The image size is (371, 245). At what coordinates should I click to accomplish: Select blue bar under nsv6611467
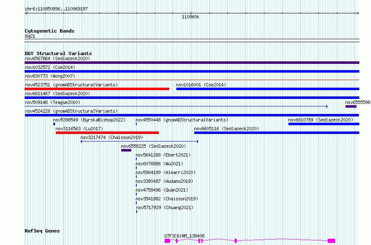tap(192, 98)
